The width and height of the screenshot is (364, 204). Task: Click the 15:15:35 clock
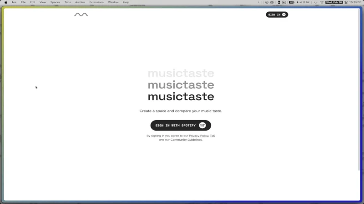point(355,2)
